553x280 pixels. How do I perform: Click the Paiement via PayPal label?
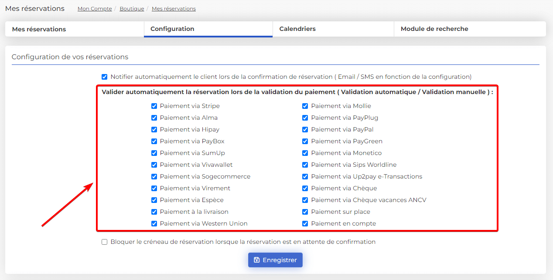pyautogui.click(x=342, y=129)
